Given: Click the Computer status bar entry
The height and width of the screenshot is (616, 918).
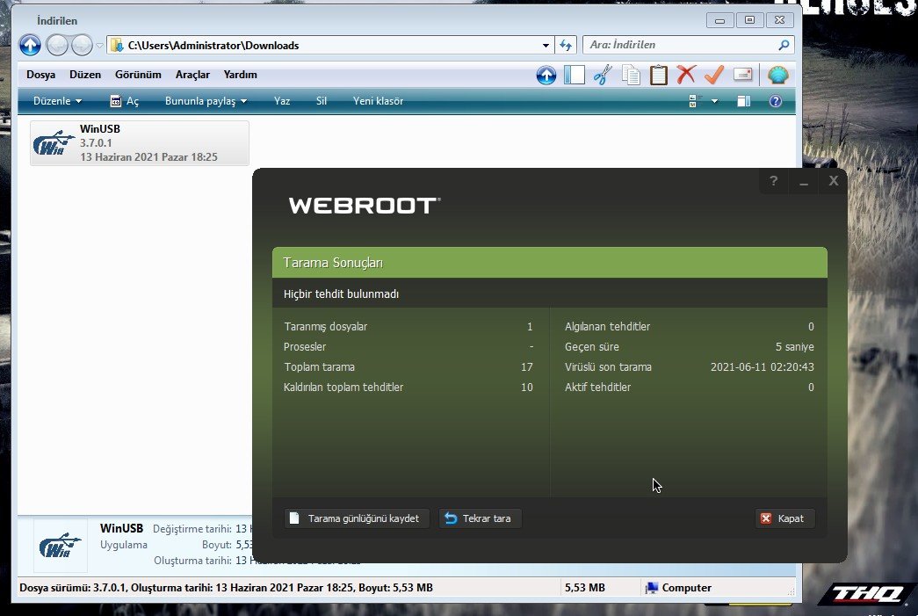Looking at the screenshot, I should pyautogui.click(x=678, y=587).
